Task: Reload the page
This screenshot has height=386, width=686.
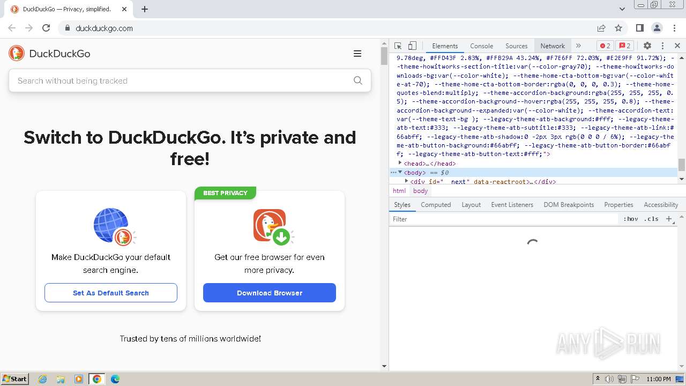Action: point(46,28)
